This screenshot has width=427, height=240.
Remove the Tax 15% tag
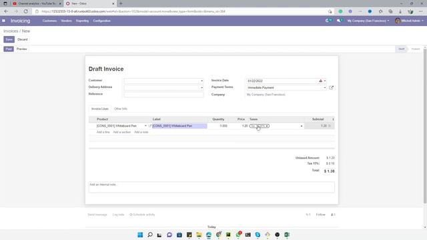coord(267,126)
